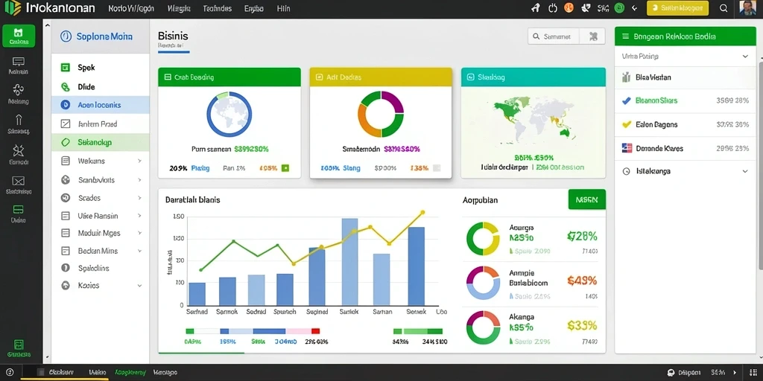Select the green dashboard icon in left rail

pos(19,36)
